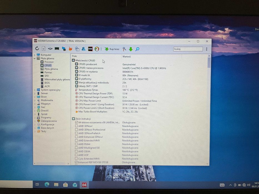Click the Zabezpieczenia shield icon
This screenshot has width=259, height=194.
(39, 121)
